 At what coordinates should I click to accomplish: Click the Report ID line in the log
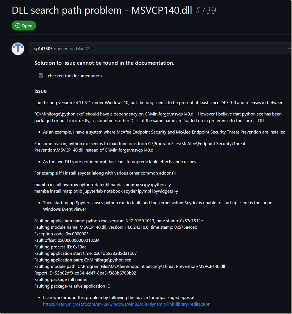[x=85, y=273]
